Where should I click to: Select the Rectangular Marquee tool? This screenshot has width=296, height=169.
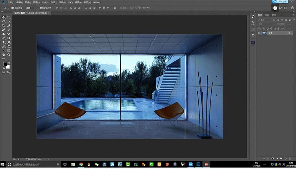pos(9,17)
